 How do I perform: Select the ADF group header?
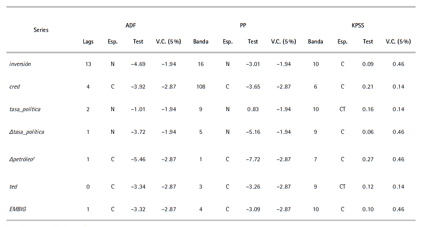(131, 25)
